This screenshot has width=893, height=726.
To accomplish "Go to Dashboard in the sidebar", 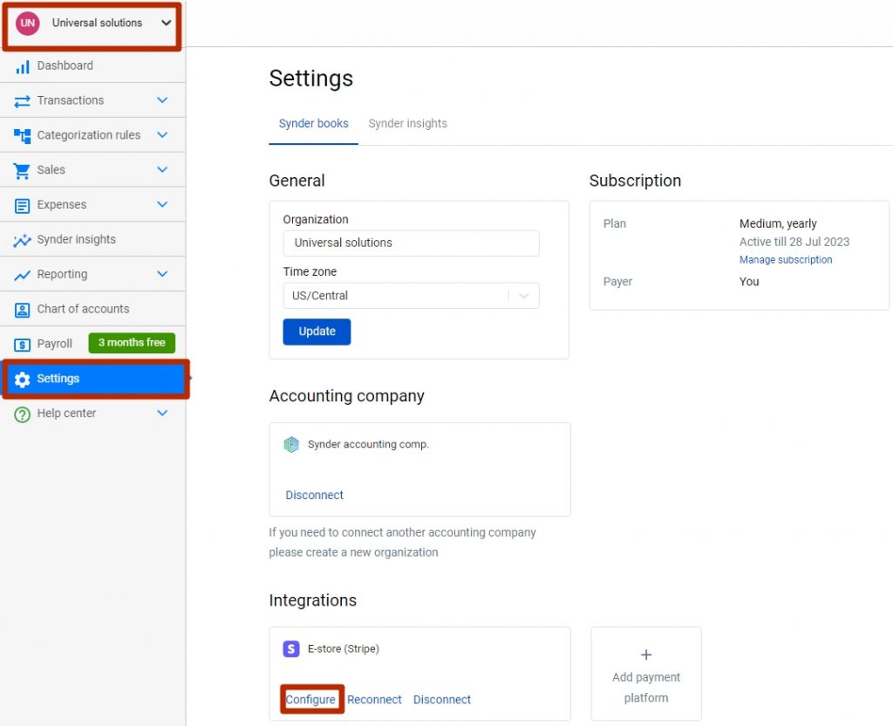I will [x=92, y=65].
